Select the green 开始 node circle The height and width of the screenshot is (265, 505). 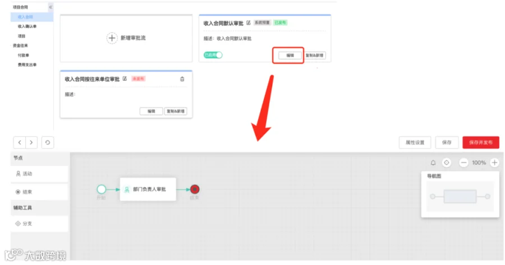[102, 189]
